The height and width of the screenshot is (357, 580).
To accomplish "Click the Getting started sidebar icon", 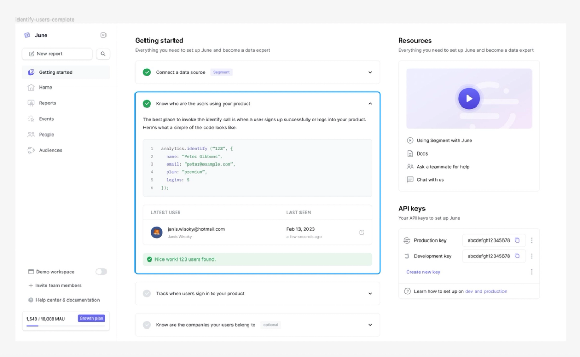I will click(31, 72).
